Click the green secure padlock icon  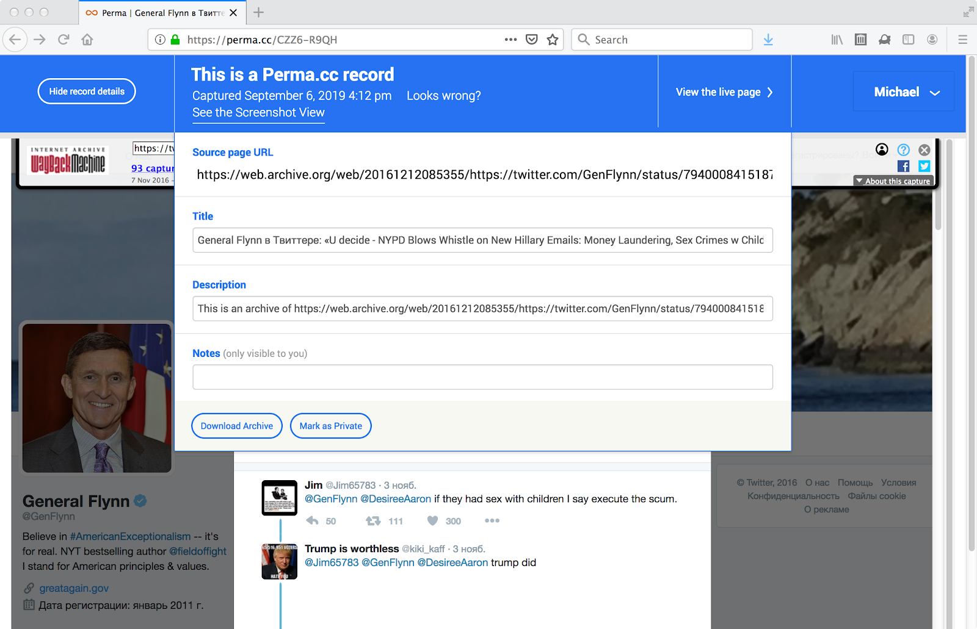coord(175,40)
